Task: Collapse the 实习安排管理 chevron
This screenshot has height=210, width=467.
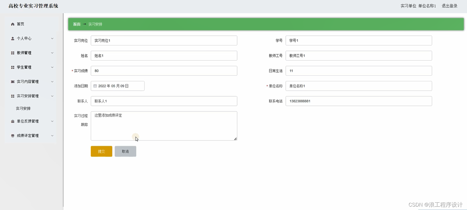Action: coord(52,96)
